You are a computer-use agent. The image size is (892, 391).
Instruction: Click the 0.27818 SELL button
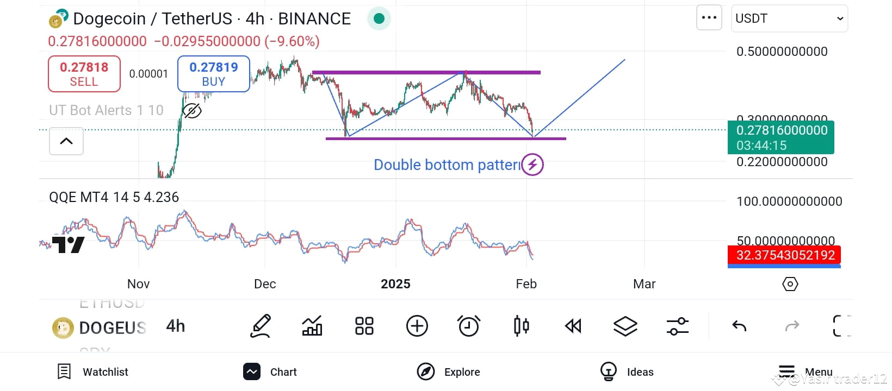(x=84, y=74)
